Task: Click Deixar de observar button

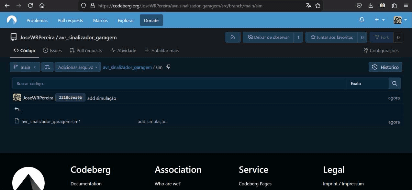Action: 268,37
